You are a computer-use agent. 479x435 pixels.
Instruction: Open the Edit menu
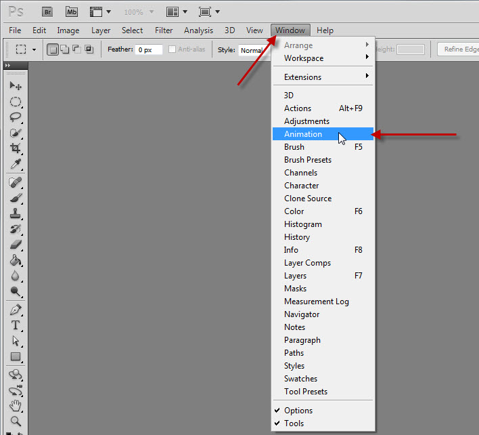(x=39, y=30)
